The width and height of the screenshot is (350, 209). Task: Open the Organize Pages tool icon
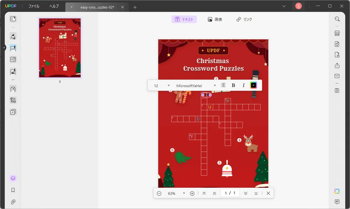click(13, 89)
